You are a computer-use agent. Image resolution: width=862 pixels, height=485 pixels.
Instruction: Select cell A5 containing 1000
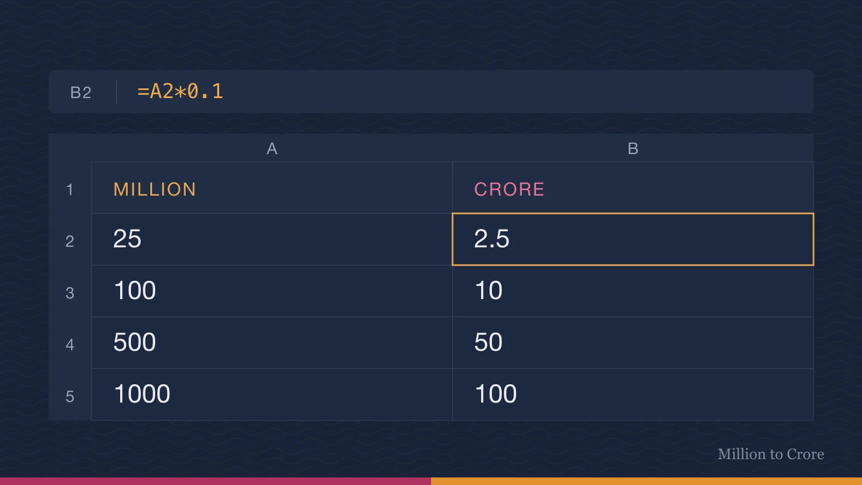click(x=272, y=394)
